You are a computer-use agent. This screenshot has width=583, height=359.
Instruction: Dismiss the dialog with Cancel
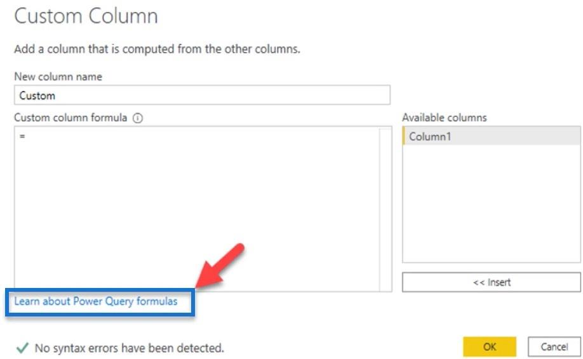(554, 347)
